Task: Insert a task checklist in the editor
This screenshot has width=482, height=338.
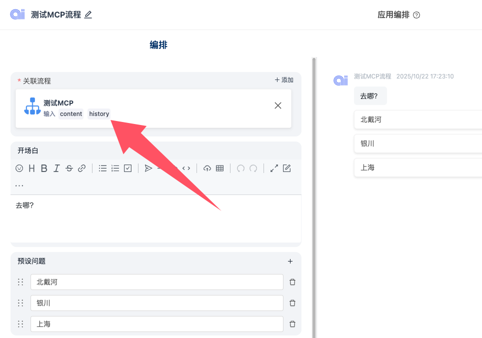Action: click(x=127, y=168)
